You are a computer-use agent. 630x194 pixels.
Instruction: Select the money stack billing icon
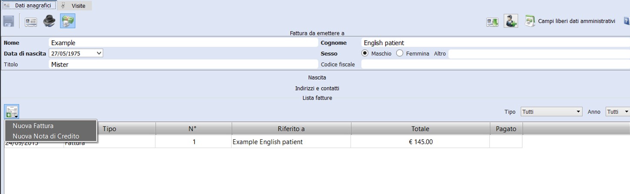click(68, 21)
